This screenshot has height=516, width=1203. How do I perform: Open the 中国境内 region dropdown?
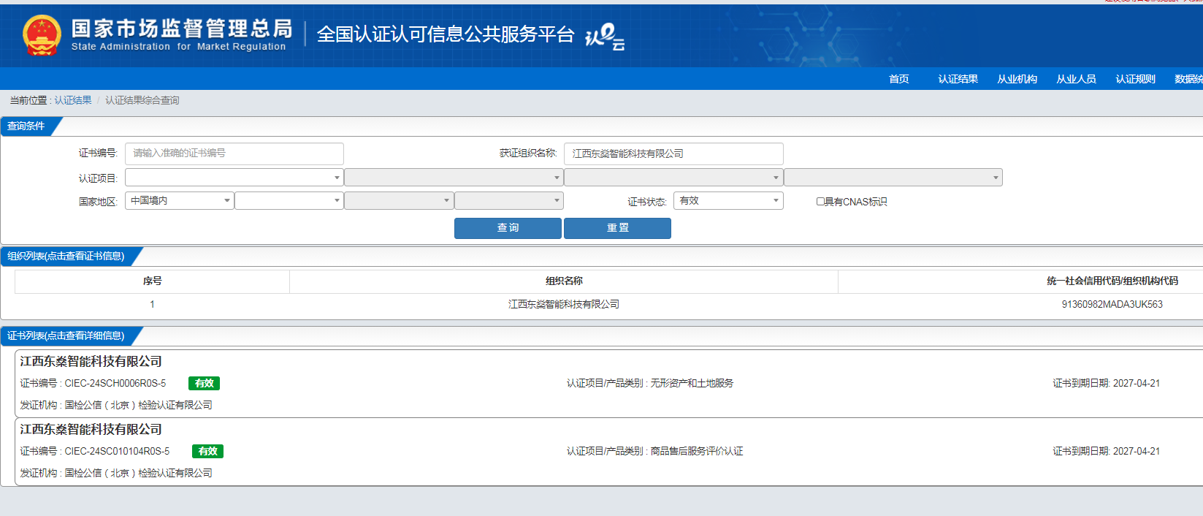coord(180,200)
